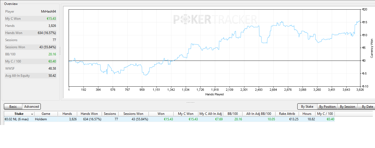The image size is (375, 148).
Task: Click the Sessions Won overview row
Action: click(31, 47)
